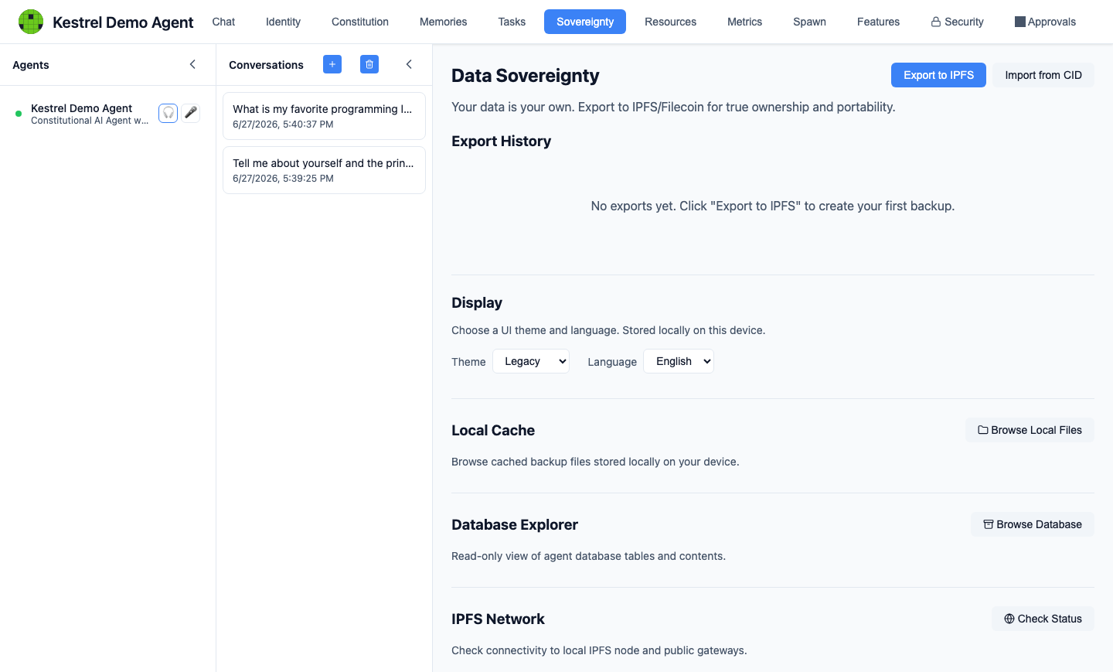Image resolution: width=1113 pixels, height=672 pixels.
Task: Click Browse Local Files button
Action: pyautogui.click(x=1030, y=430)
